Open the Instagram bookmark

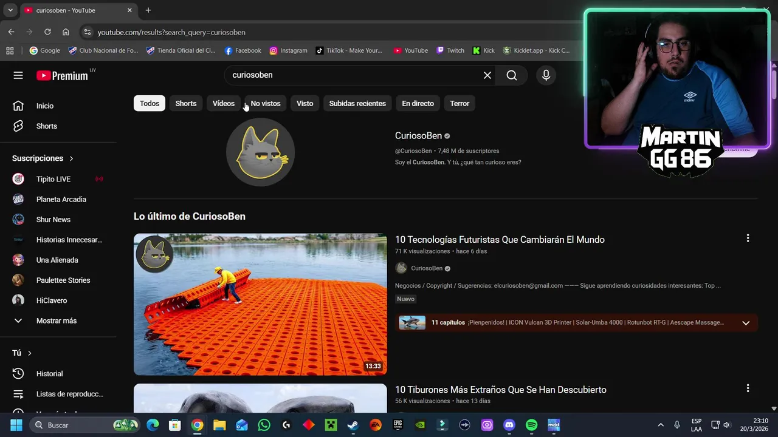coord(288,50)
